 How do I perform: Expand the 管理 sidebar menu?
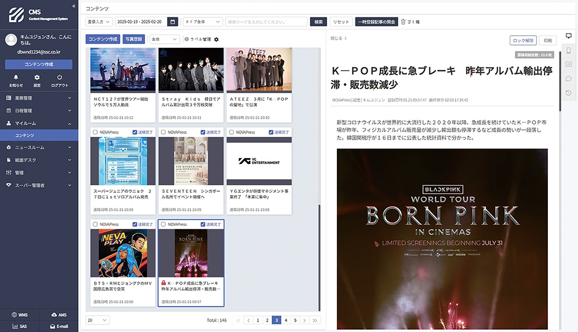pos(39,172)
